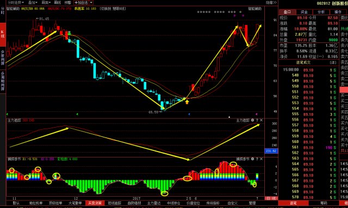Select the 操作 tab in quote panel

click(x=338, y=12)
